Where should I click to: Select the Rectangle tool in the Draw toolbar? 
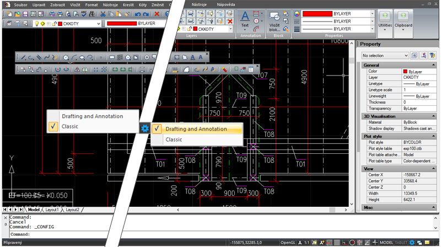tap(112, 57)
